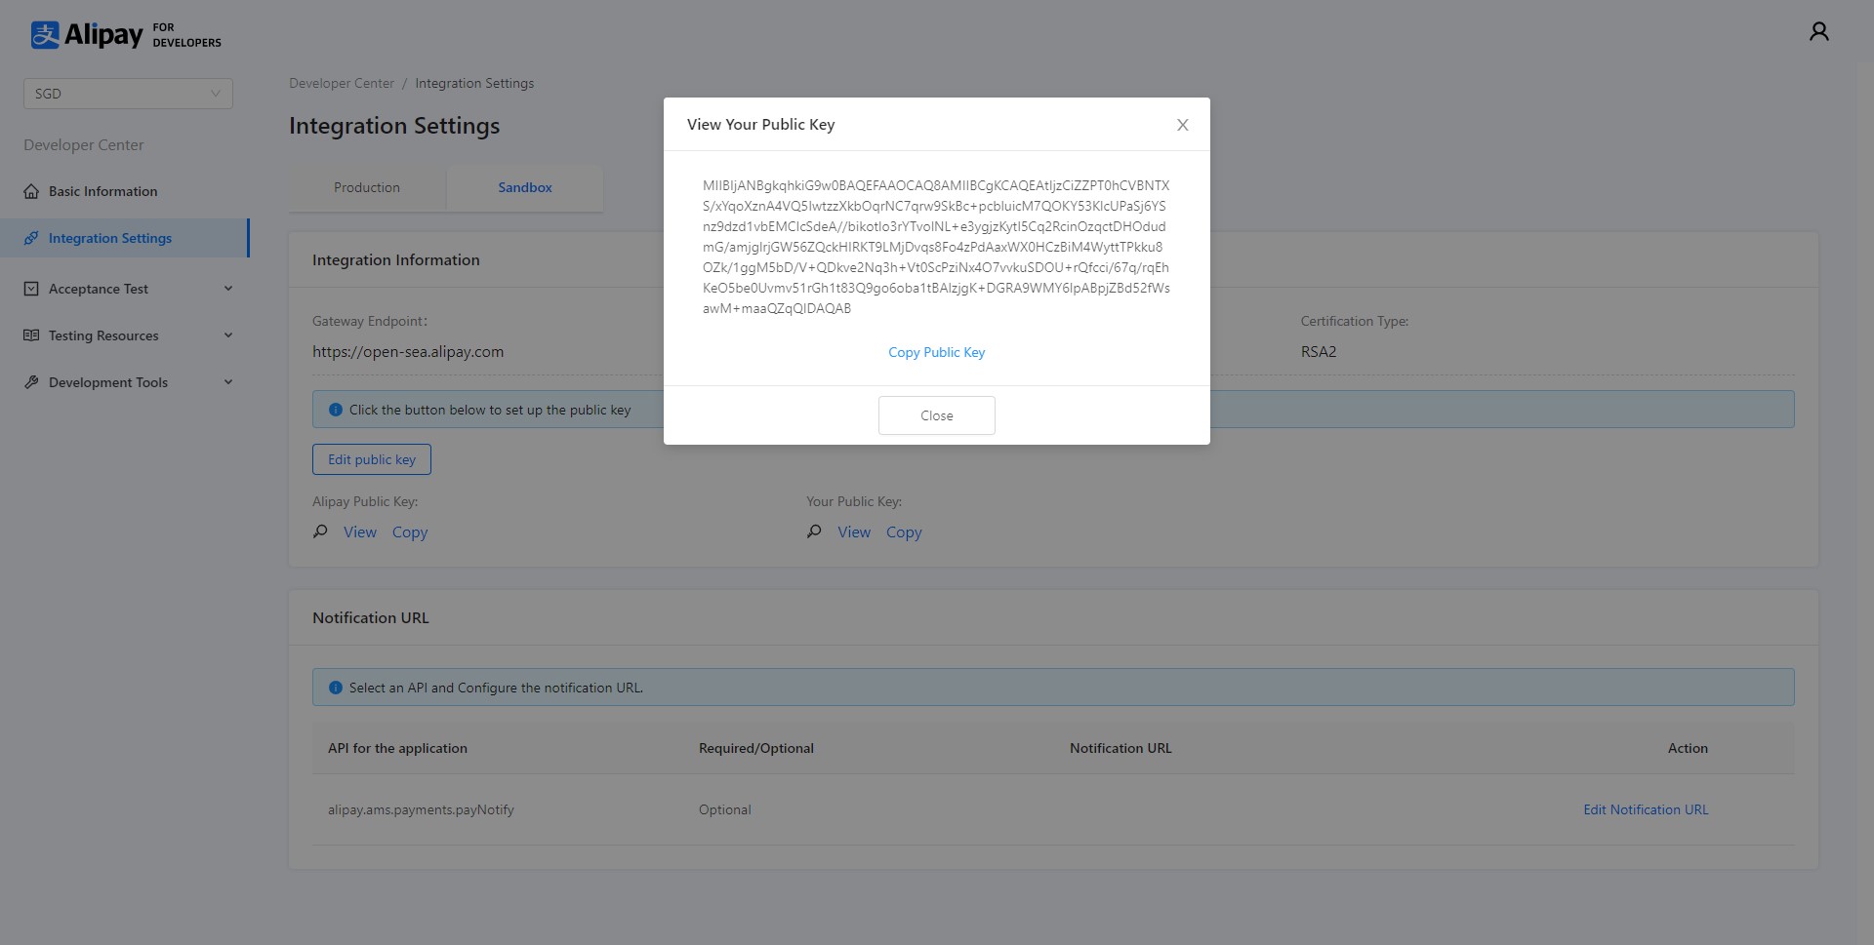Open the user profile icon
Viewport: 1874px width, 945px height.
pos(1818,32)
